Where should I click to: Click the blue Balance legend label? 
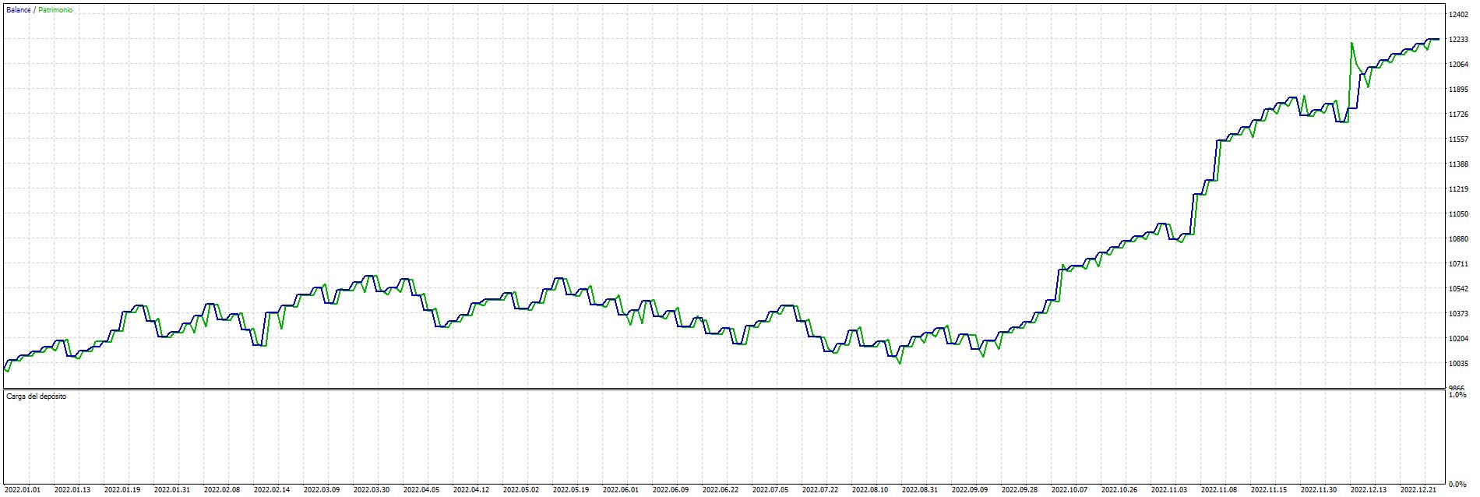pos(18,10)
